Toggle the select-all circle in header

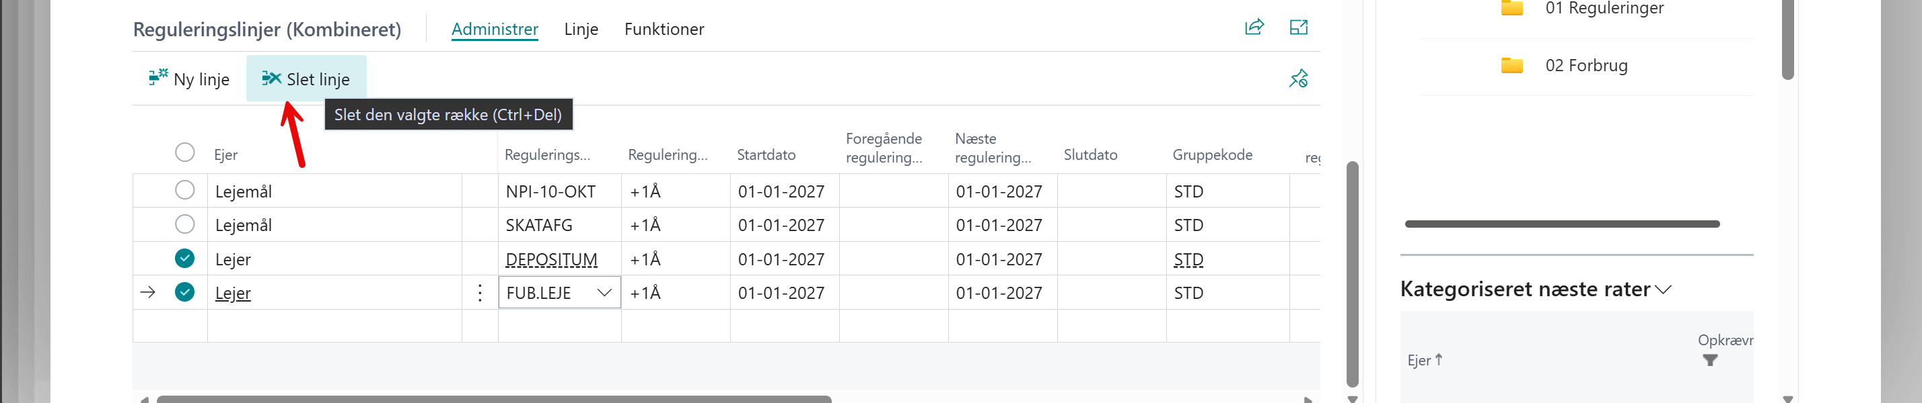(185, 152)
